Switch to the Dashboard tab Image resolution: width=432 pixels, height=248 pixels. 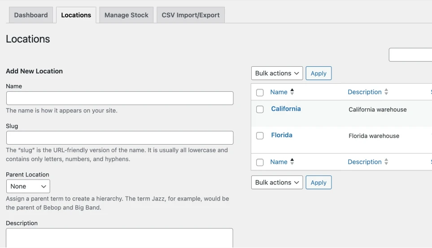tap(31, 15)
